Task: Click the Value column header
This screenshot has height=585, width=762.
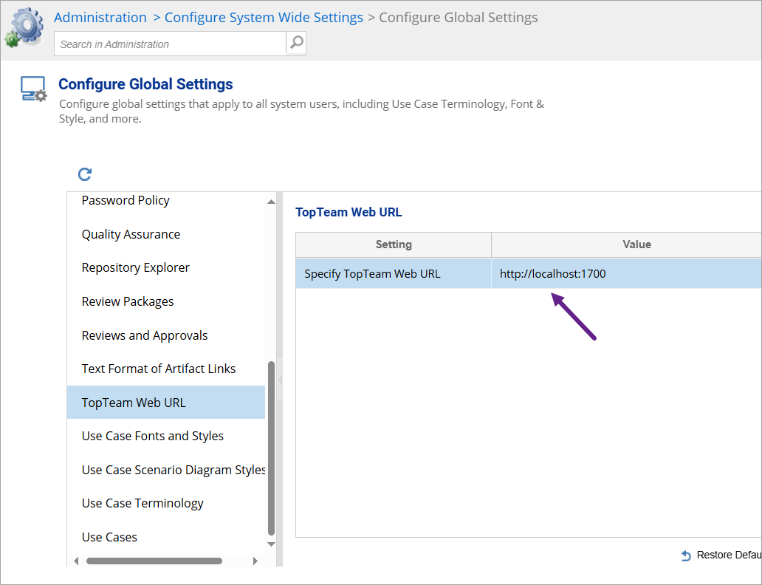Action: click(x=626, y=244)
